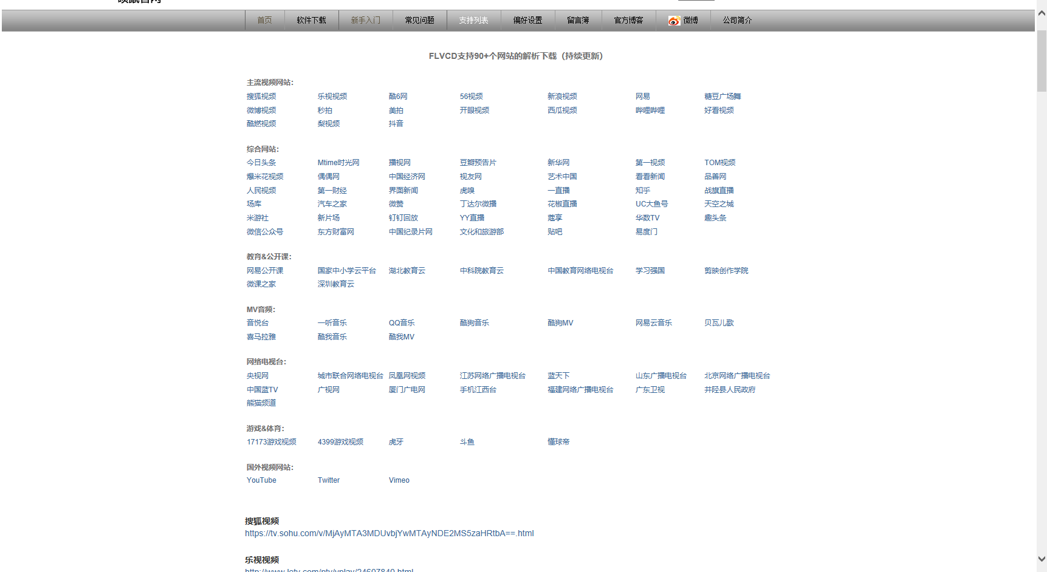This screenshot has width=1047, height=572.
Task: Open the 酷我MV link
Action: 402,337
